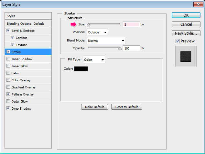The height and width of the screenshot is (154, 205).
Task: Click the New Style... button
Action: (186, 33)
